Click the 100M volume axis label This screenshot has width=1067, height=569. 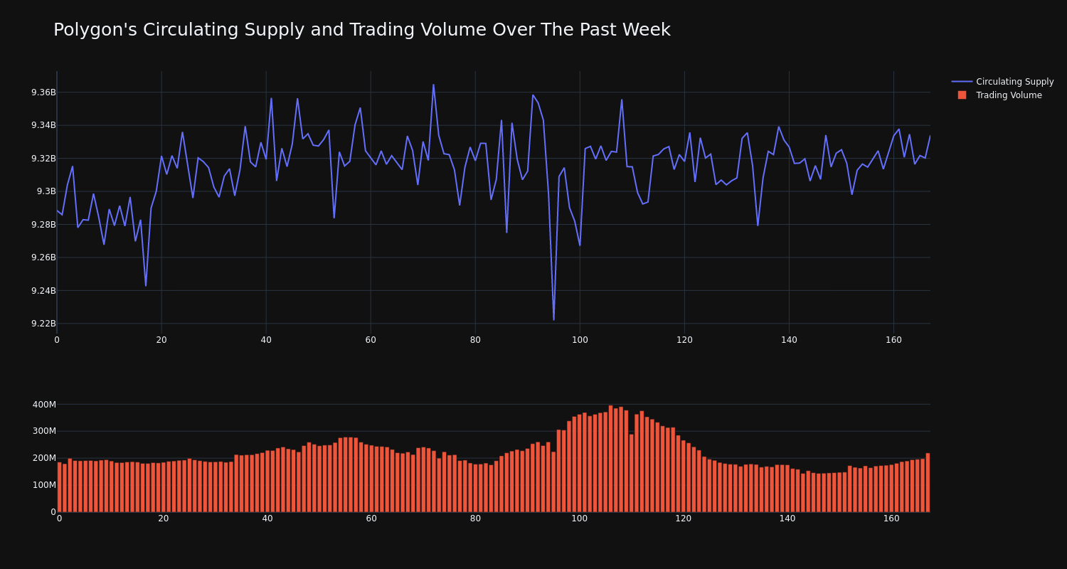point(44,485)
